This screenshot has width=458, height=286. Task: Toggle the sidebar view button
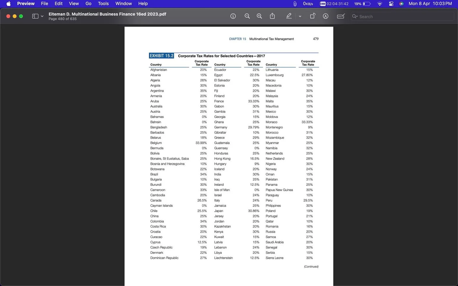[35, 16]
